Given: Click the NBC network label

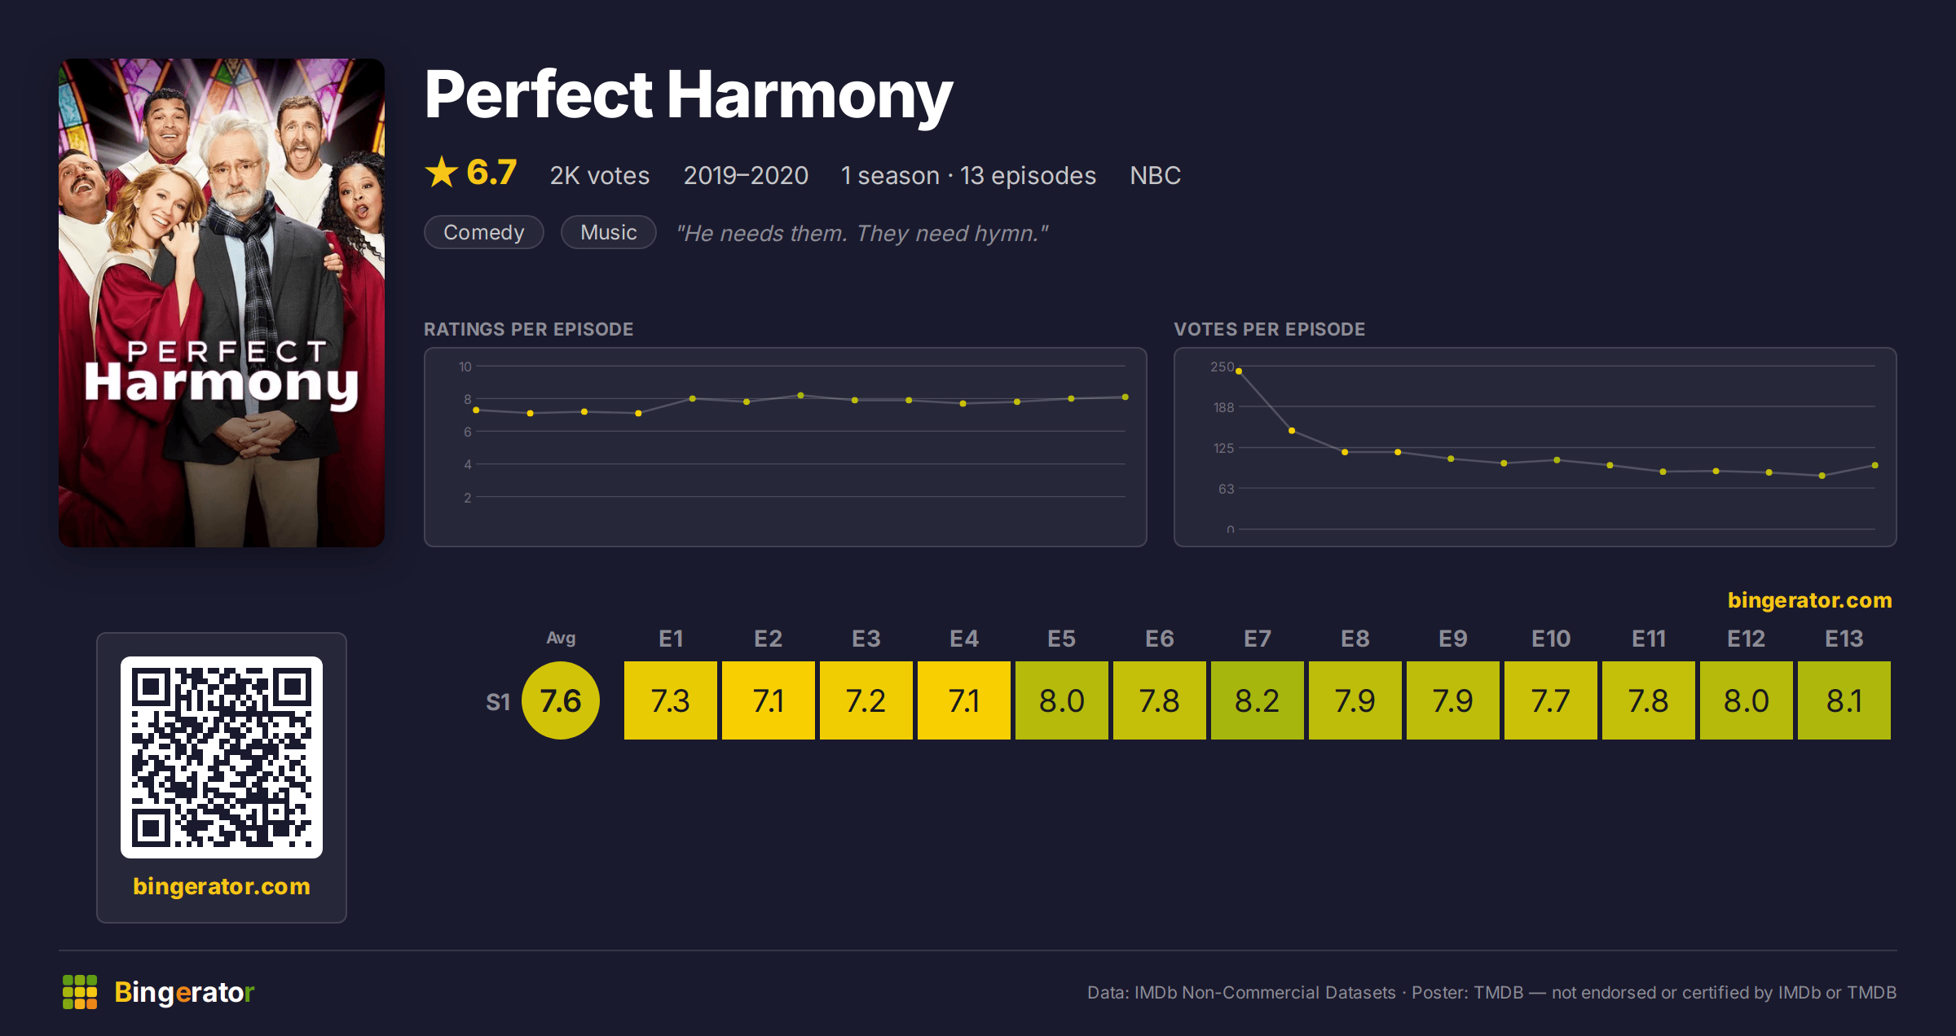Looking at the screenshot, I should point(1156,175).
